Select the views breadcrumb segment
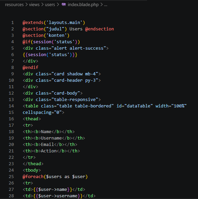 point(34,5)
